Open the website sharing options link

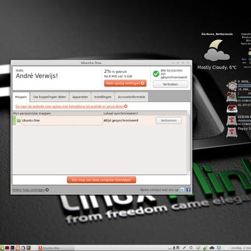72,107
